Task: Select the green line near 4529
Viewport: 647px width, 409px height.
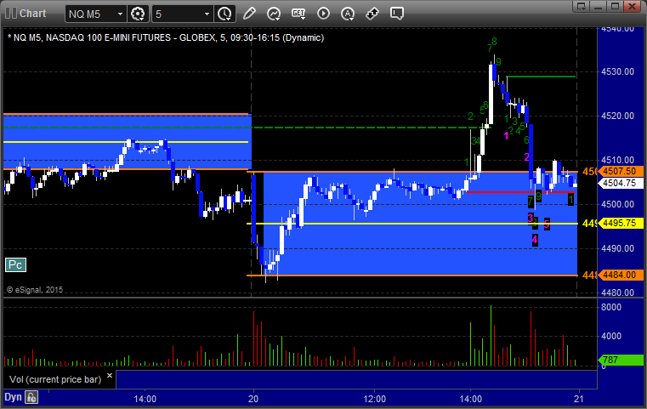Action: [x=541, y=77]
